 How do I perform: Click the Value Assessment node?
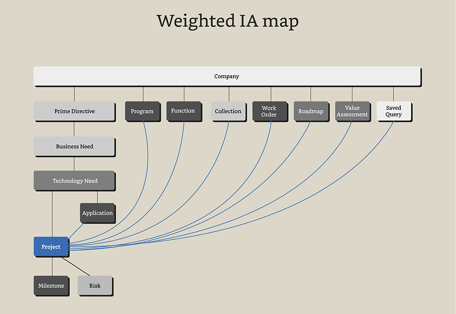click(x=353, y=111)
